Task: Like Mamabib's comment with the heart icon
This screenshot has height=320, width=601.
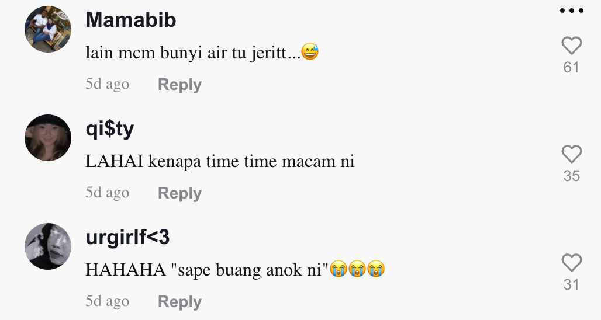Action: pos(571,46)
